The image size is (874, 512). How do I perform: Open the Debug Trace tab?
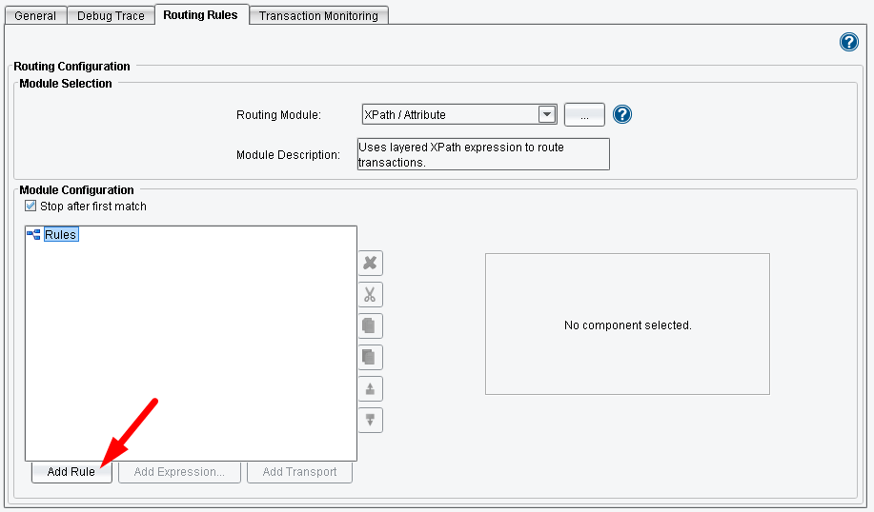point(111,15)
